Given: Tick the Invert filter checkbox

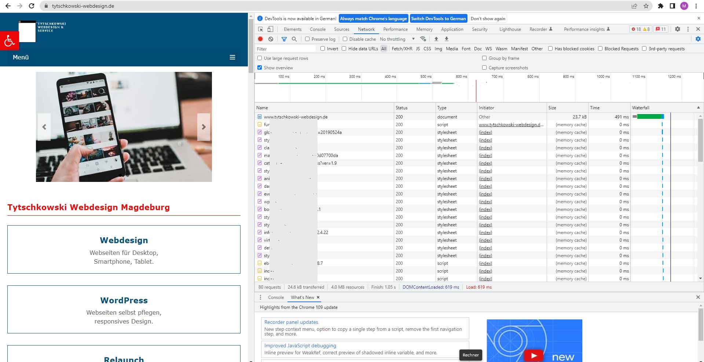Looking at the screenshot, I should point(323,48).
